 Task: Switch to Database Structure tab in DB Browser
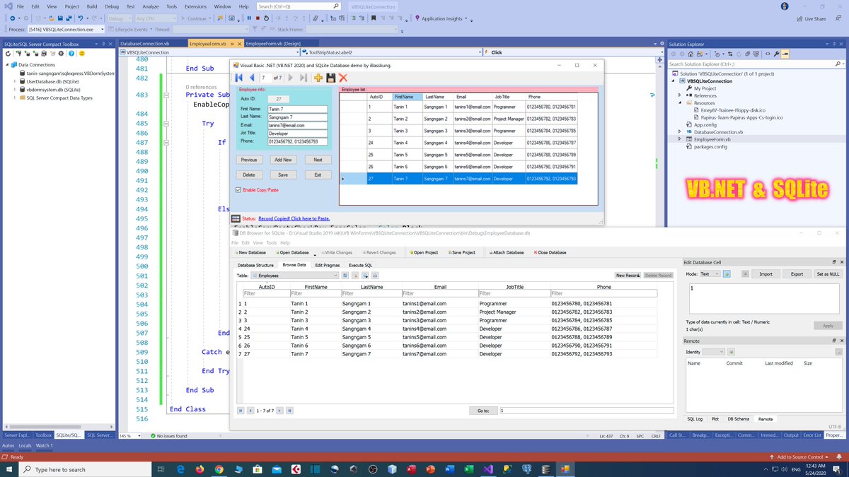pos(255,265)
